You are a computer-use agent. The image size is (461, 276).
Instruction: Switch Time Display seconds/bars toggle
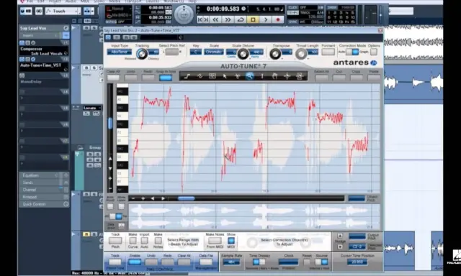pos(259,262)
